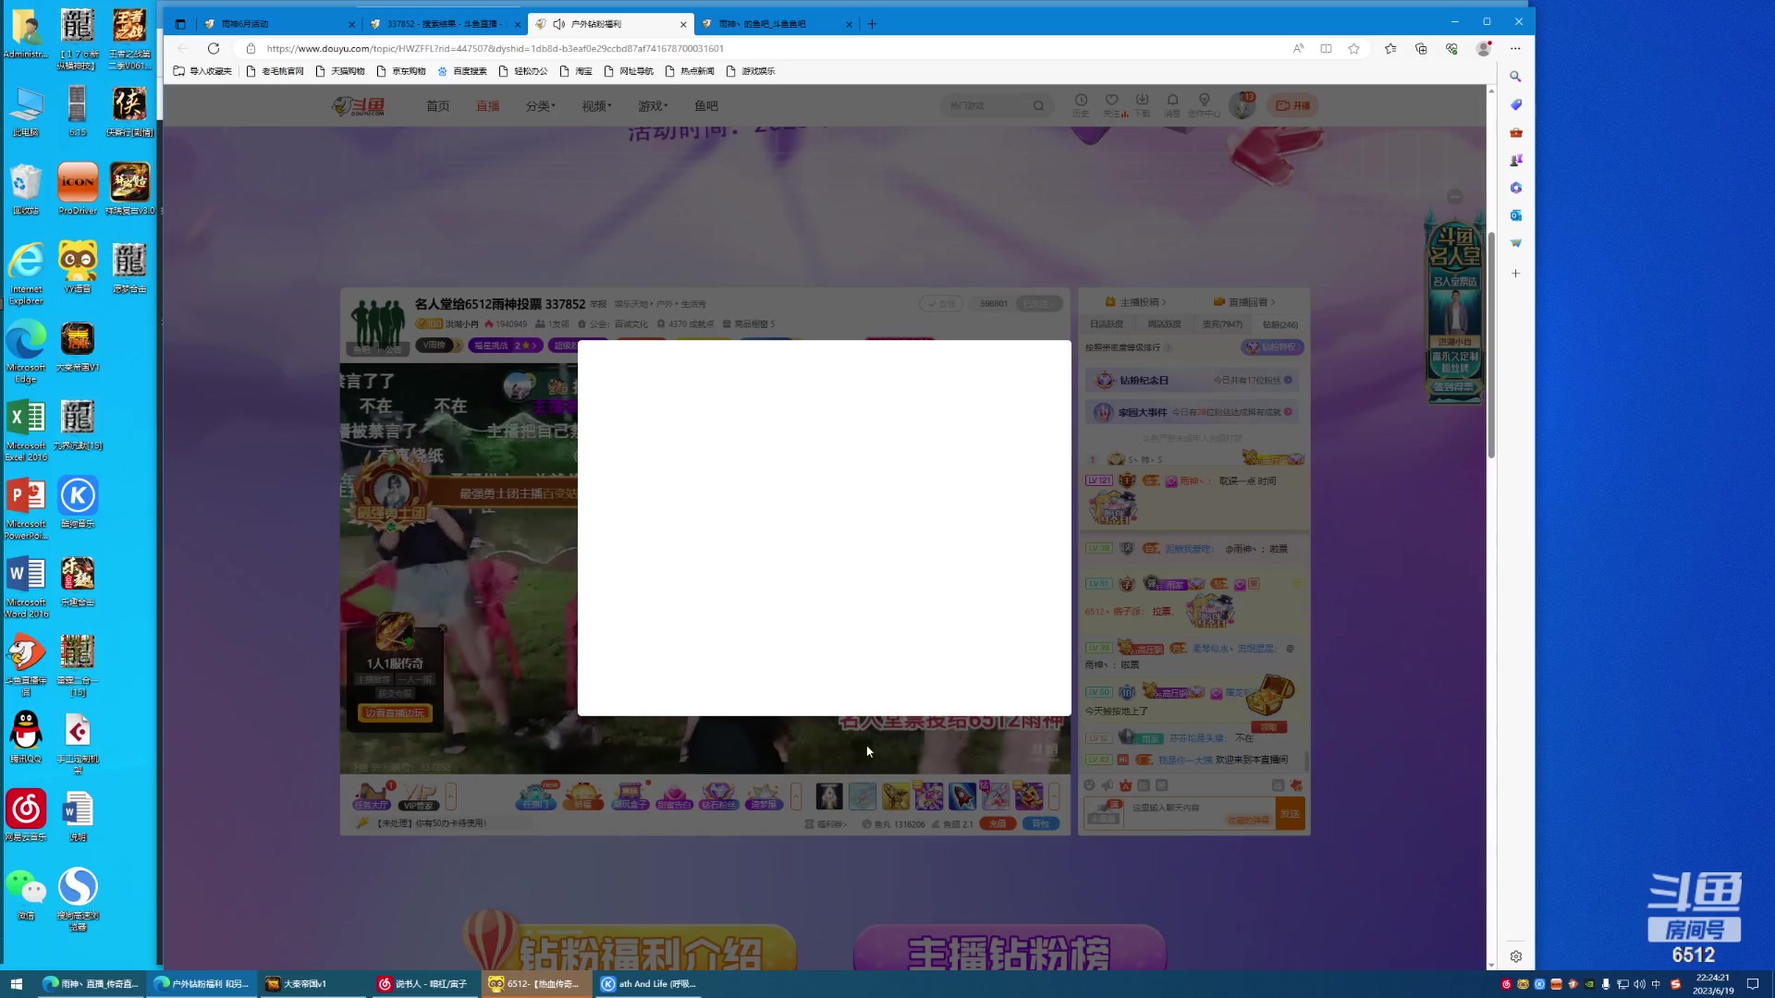Image resolution: width=1775 pixels, height=998 pixels.
Task: Toggle the 已关注 follow button
Action: pos(1038,304)
